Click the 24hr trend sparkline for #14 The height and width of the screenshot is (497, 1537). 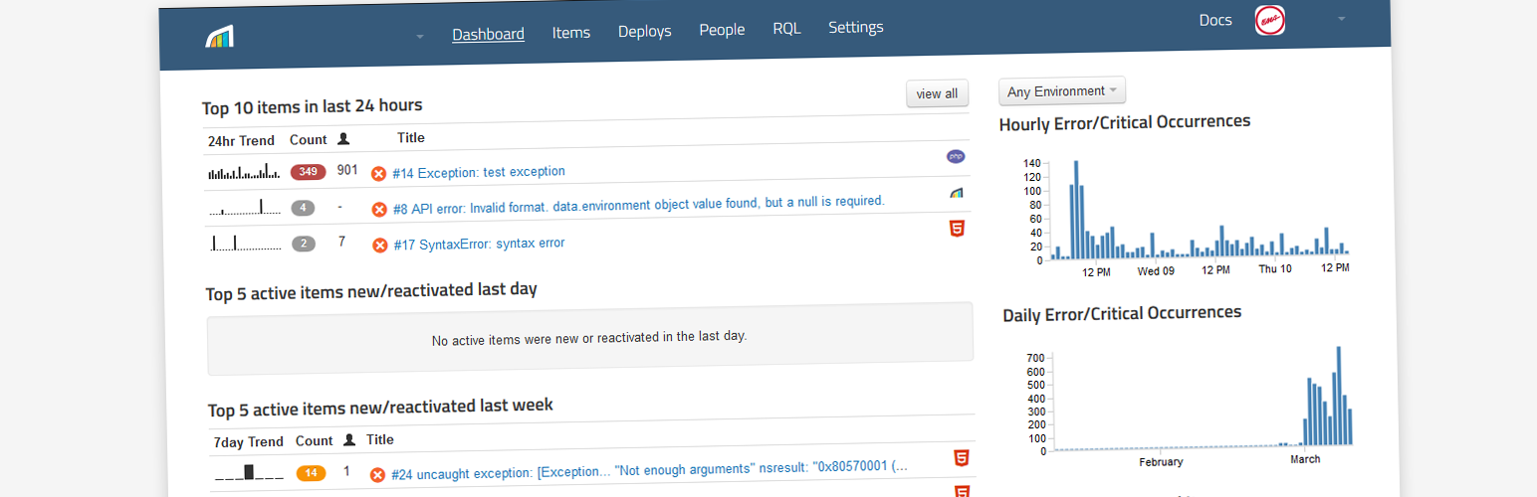pos(244,173)
